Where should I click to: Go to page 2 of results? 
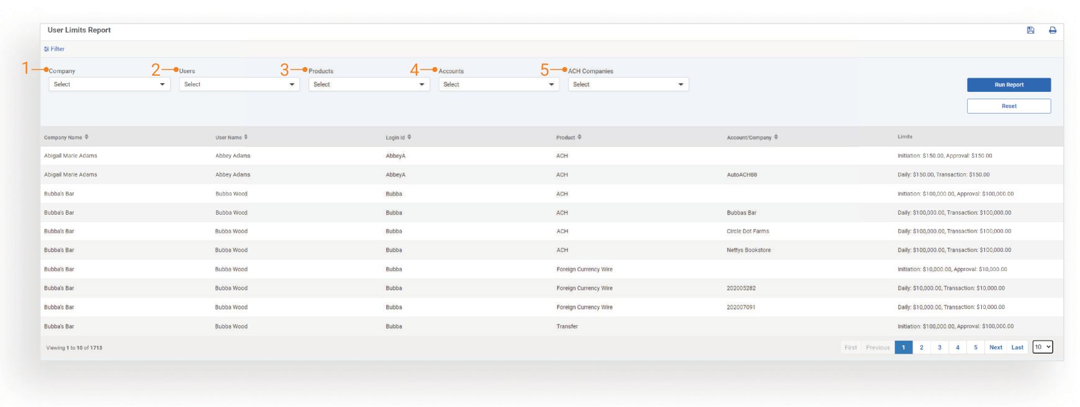922,347
